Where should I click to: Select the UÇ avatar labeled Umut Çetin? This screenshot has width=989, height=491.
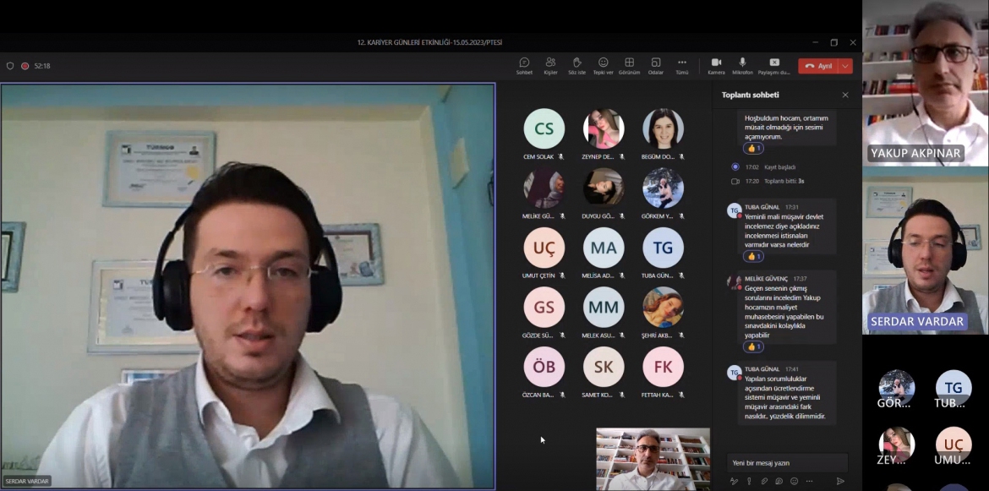point(544,248)
